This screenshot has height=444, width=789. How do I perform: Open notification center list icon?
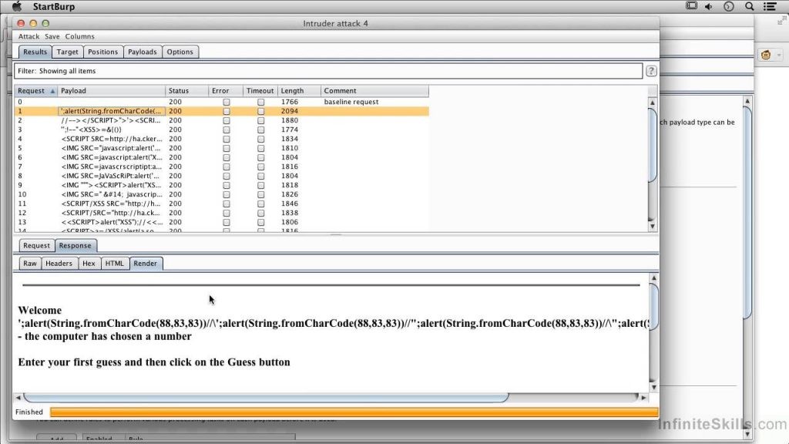pyautogui.click(x=770, y=6)
